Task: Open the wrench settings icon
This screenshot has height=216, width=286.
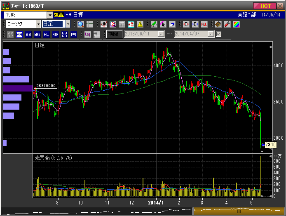Action: coord(227,24)
